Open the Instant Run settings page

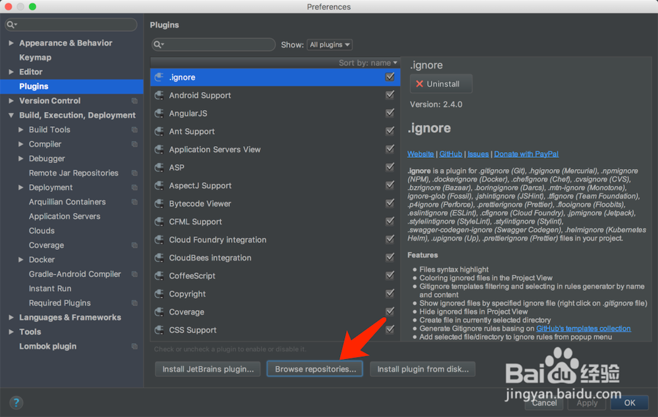coord(50,289)
